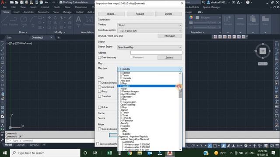
Task: Click the Address input field
Action: click(x=156, y=53)
